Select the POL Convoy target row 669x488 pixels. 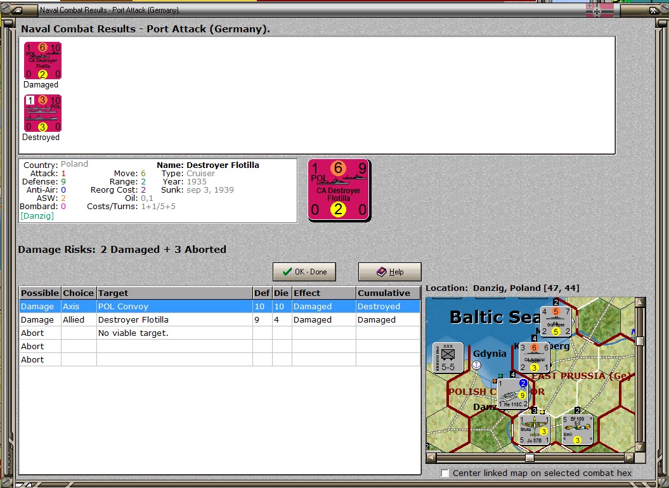220,306
